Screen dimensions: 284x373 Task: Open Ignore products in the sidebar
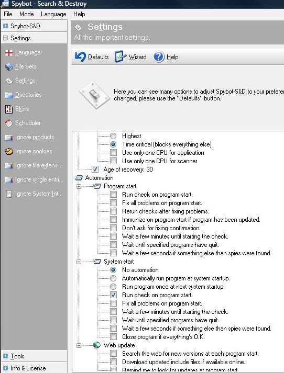coord(35,137)
